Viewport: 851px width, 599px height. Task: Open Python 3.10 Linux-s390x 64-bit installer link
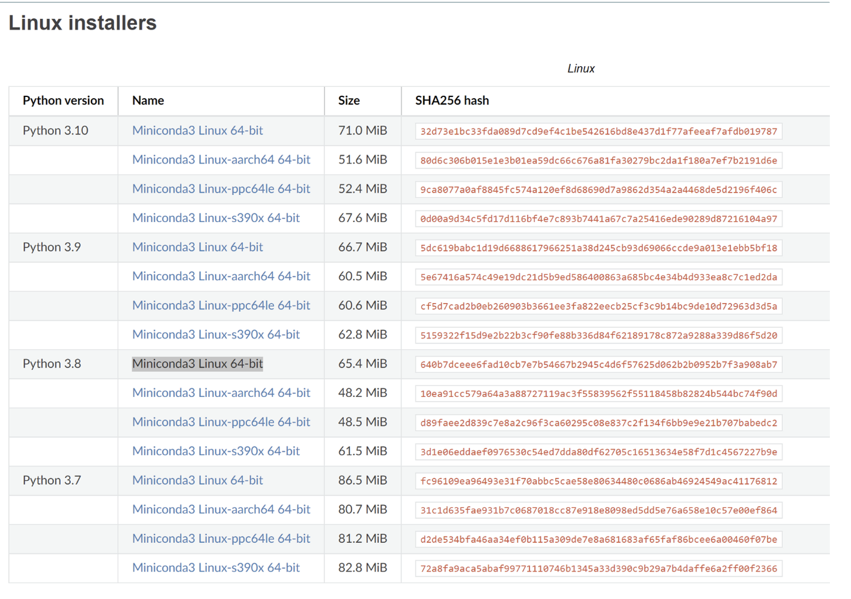(216, 218)
